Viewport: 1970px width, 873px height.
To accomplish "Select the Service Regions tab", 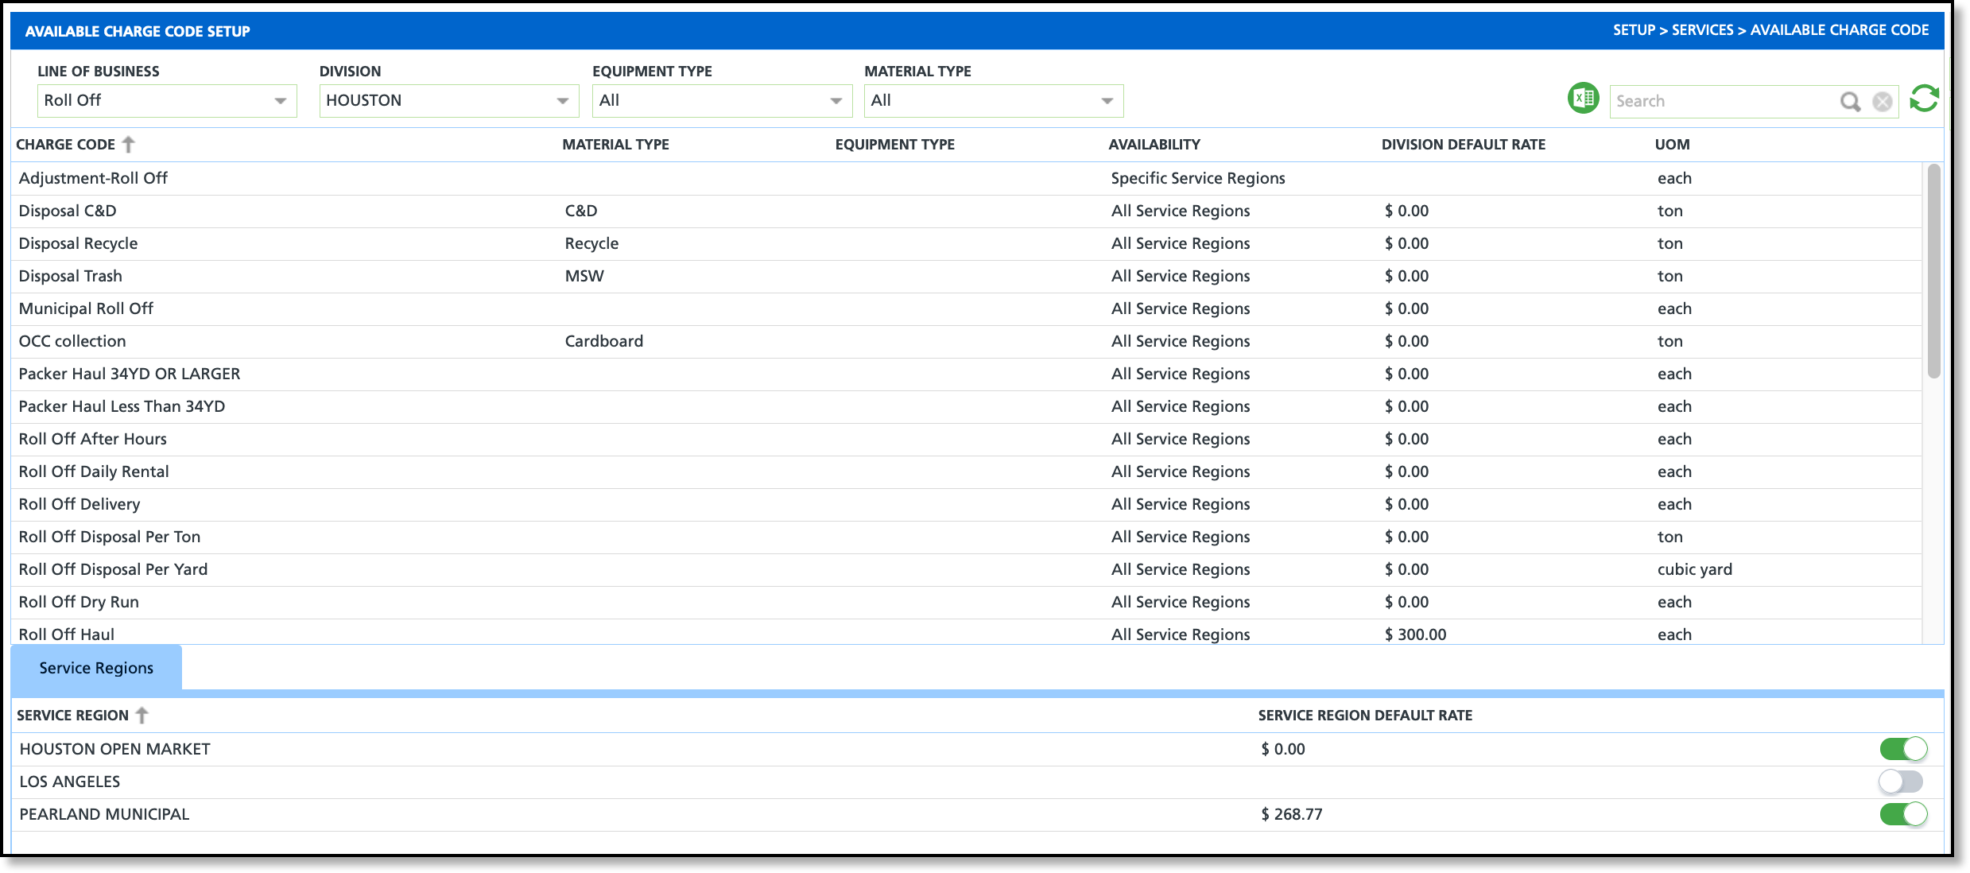I will pyautogui.click(x=96, y=668).
